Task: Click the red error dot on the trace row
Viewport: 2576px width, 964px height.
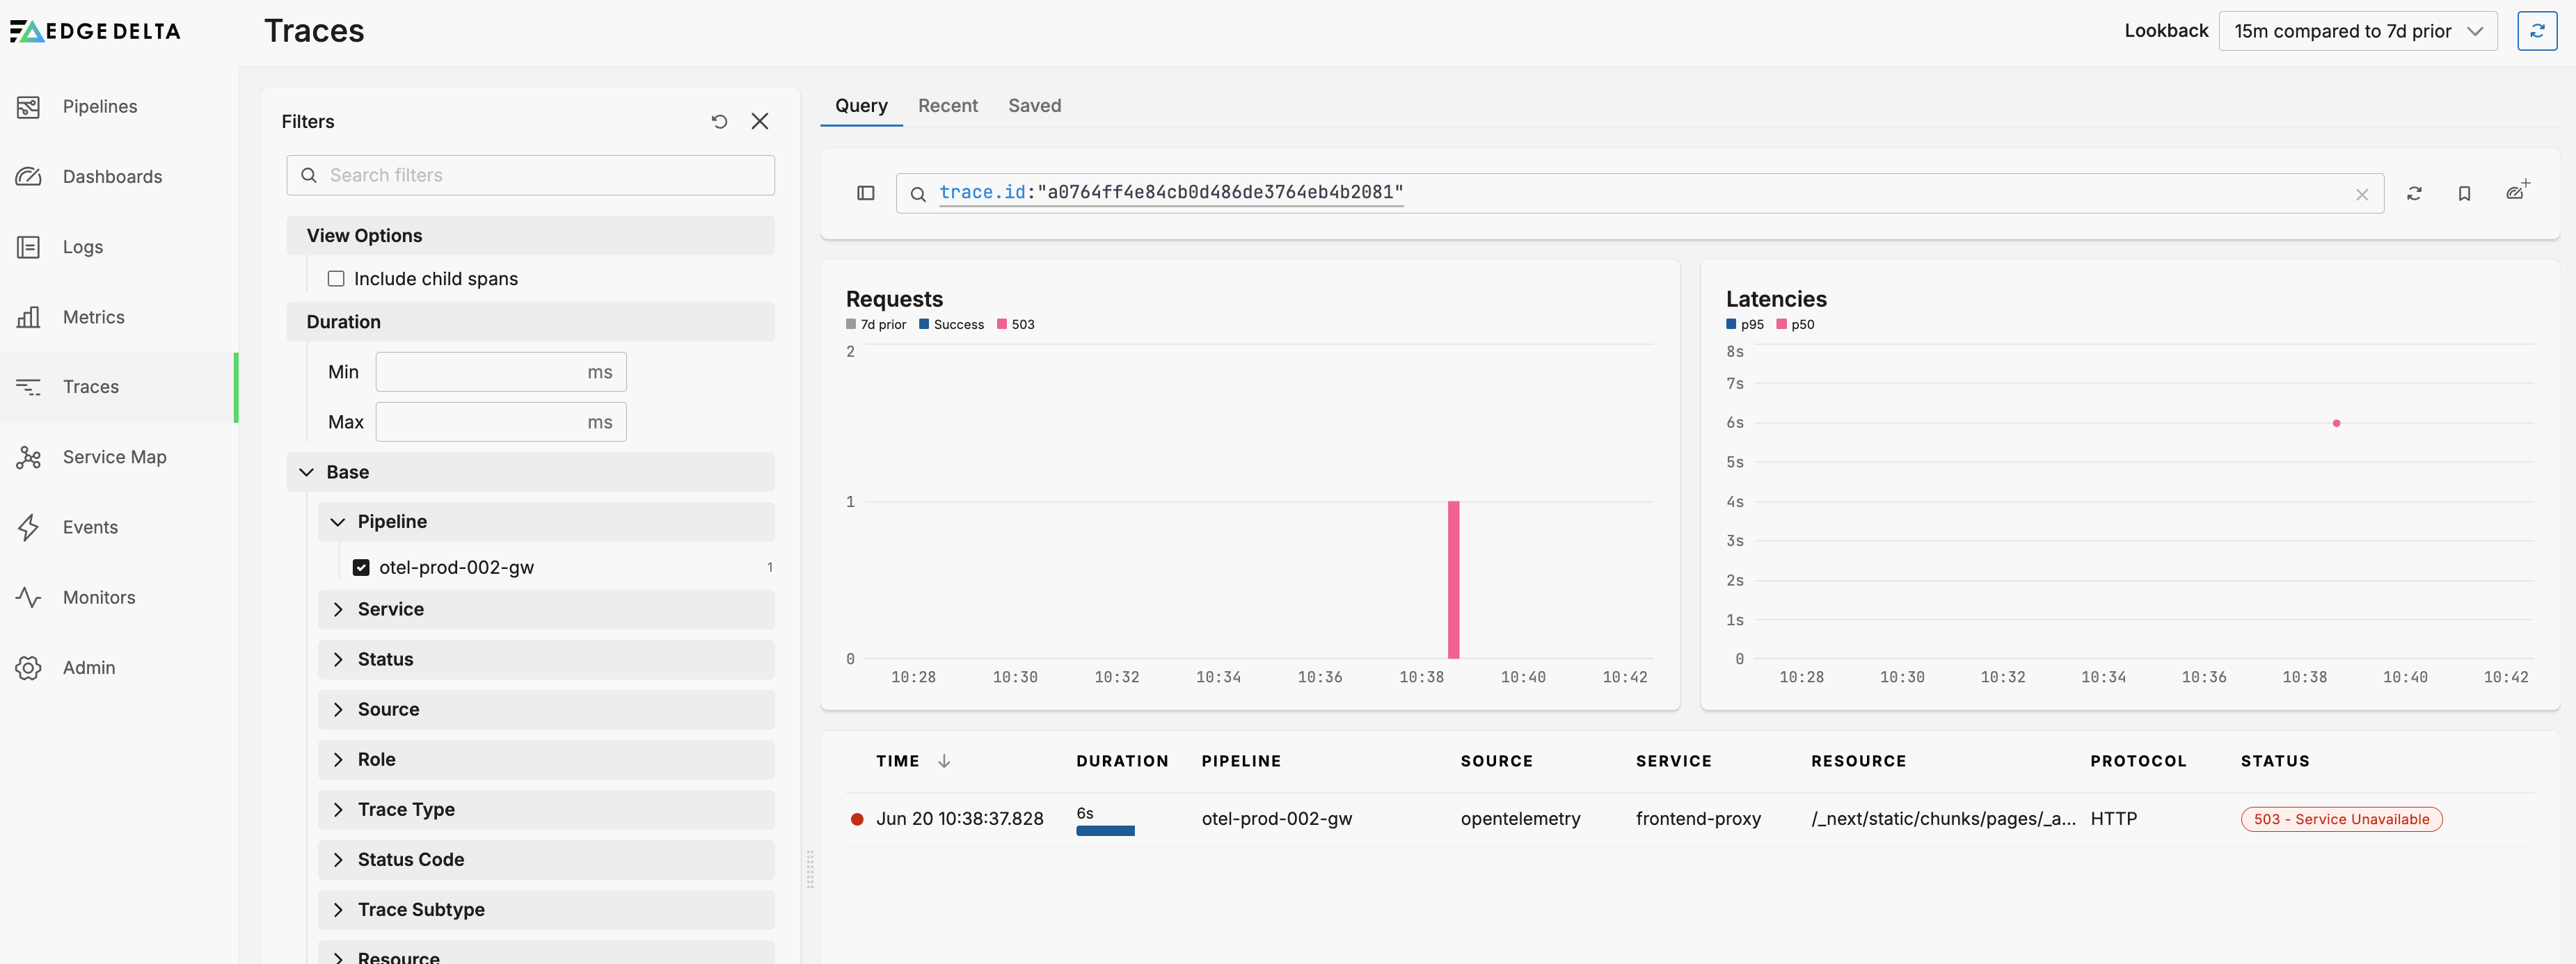Action: [857, 819]
